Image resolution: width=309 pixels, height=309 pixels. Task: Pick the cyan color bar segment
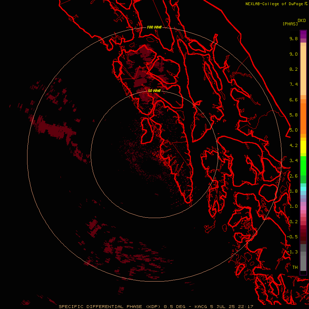[303, 189]
